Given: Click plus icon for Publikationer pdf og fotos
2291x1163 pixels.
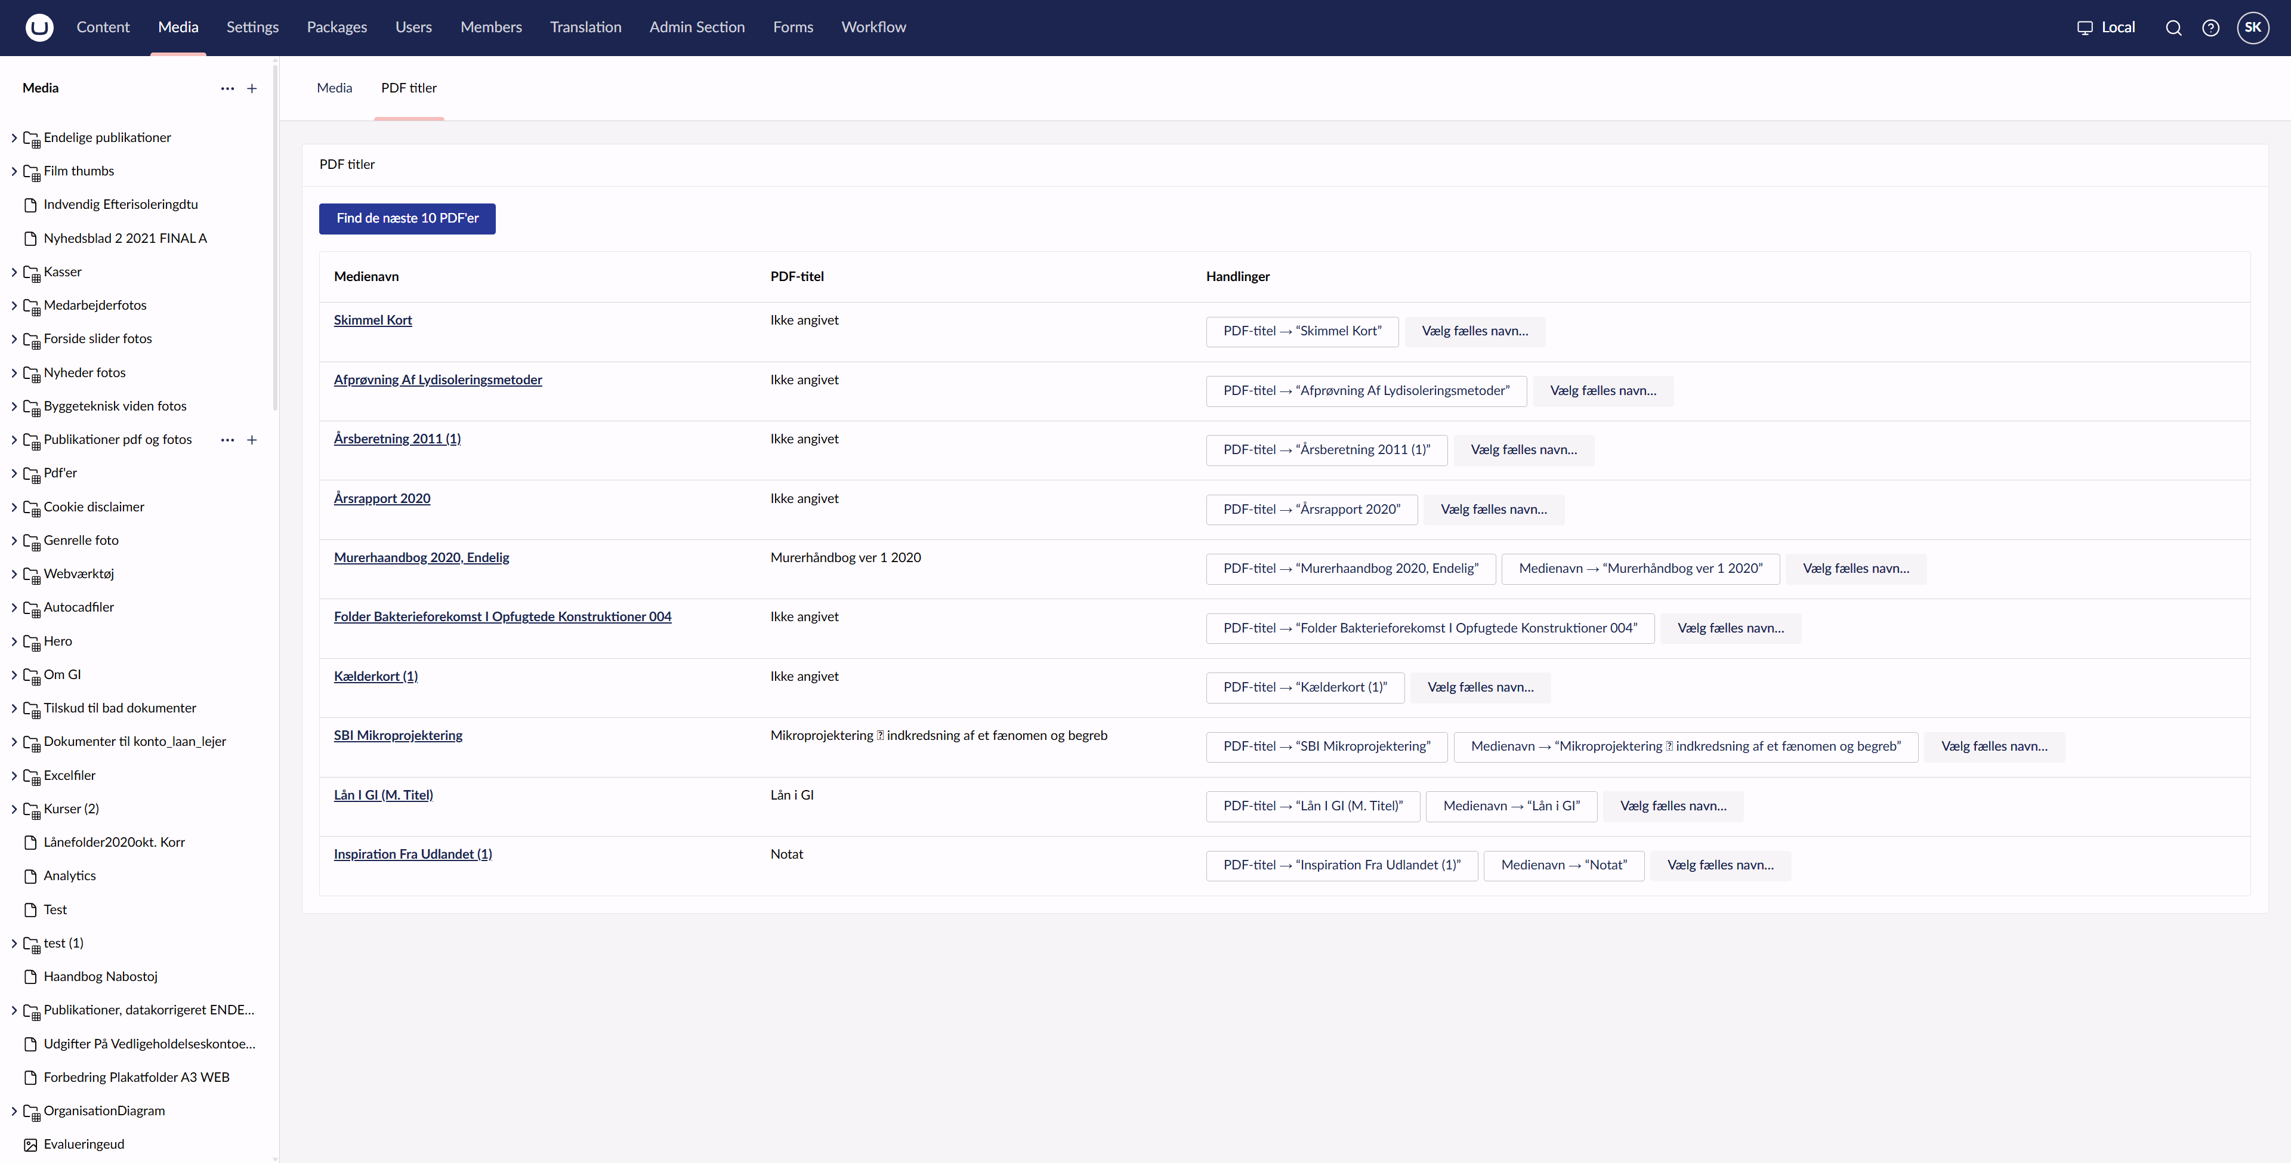Looking at the screenshot, I should 252,440.
